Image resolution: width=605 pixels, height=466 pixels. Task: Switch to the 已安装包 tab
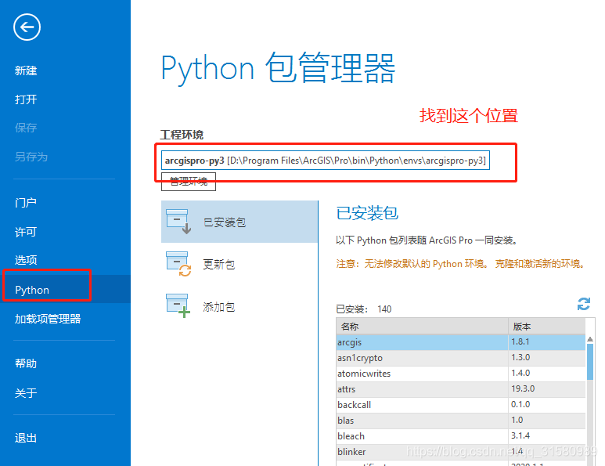click(239, 222)
